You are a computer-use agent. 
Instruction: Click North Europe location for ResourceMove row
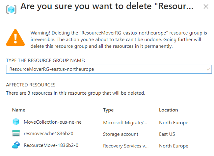coord(174,146)
